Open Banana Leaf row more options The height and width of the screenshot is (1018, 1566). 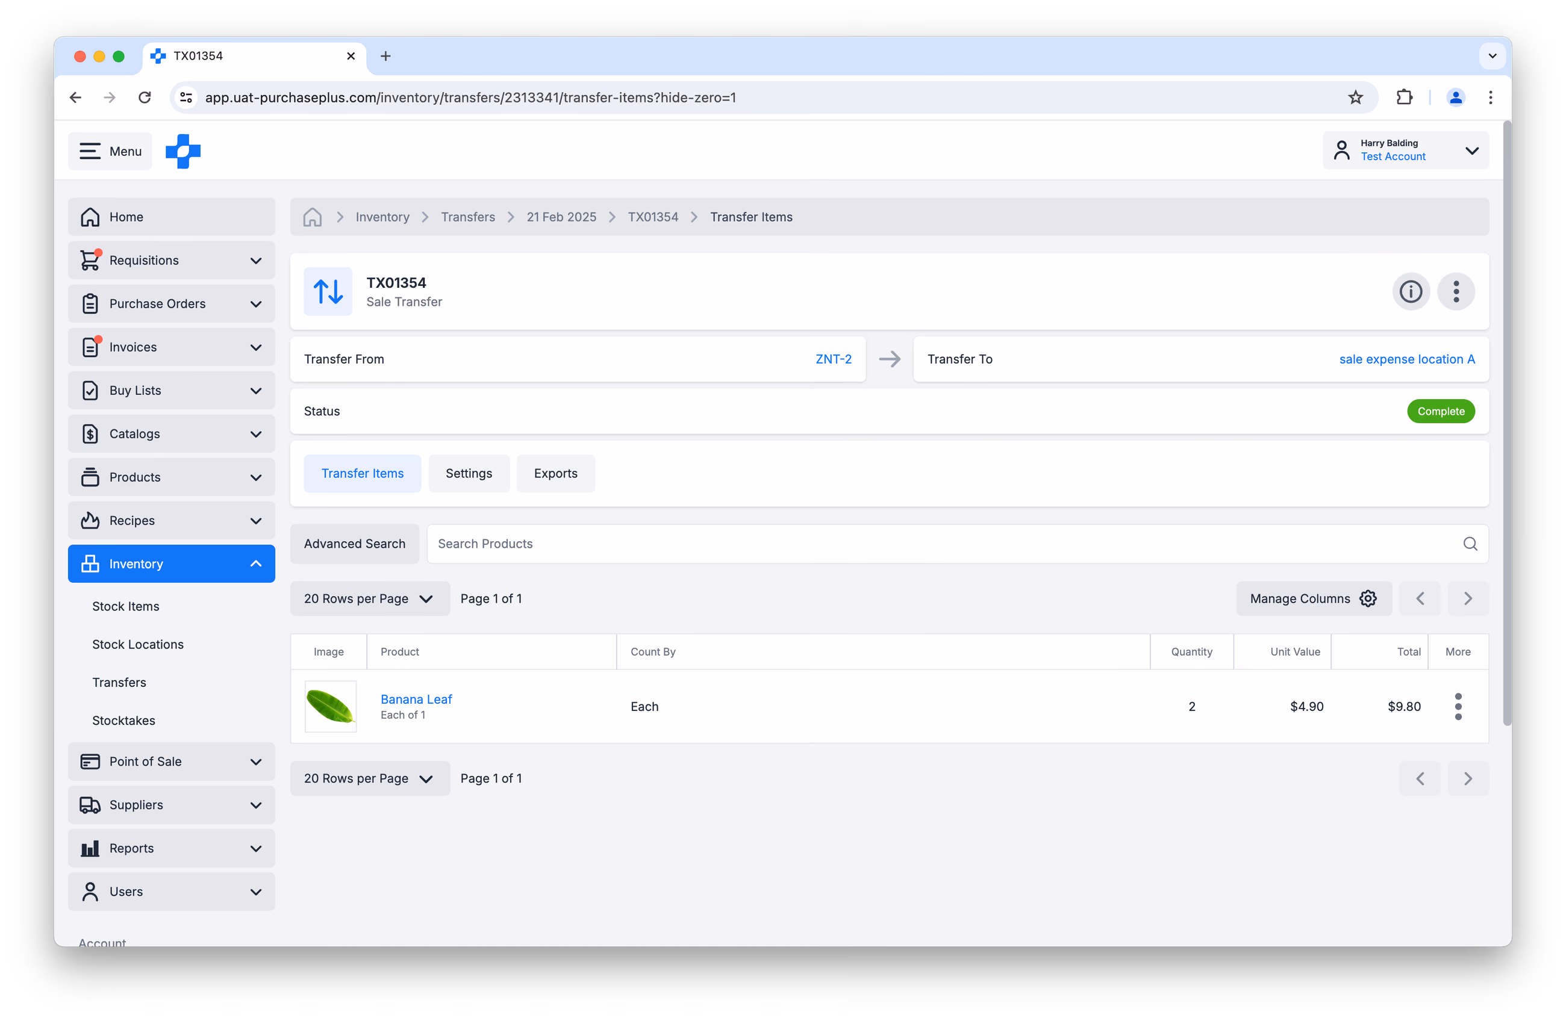tap(1458, 706)
